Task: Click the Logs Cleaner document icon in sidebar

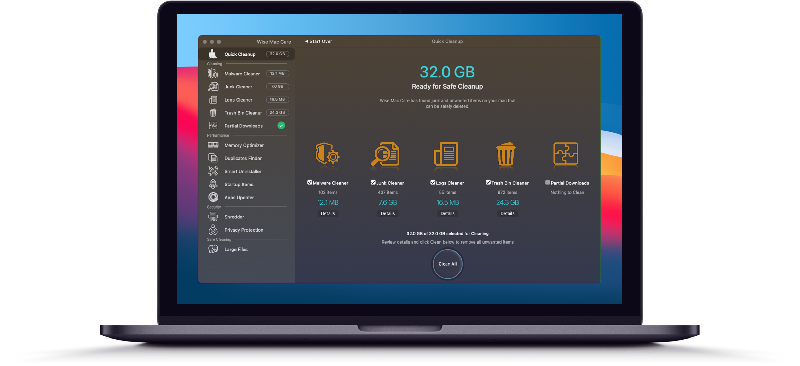Action: pos(213,99)
